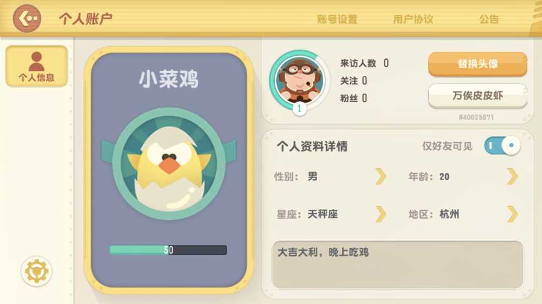Click the 小菜鸡 rank title

(169, 79)
